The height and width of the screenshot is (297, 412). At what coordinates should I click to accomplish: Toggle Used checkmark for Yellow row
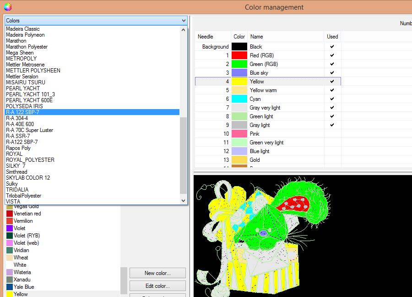coord(332,81)
